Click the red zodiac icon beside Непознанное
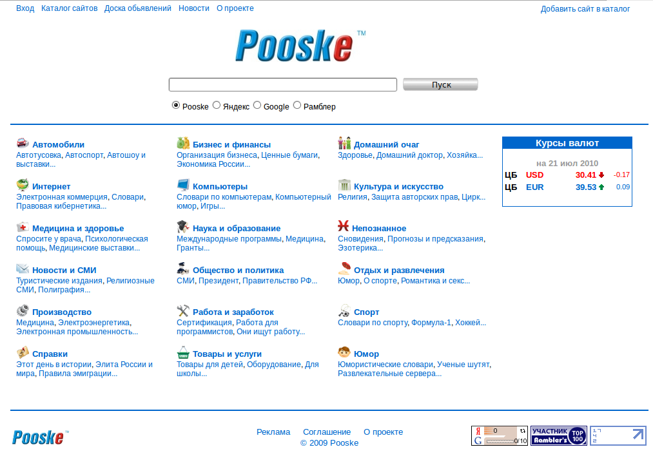This screenshot has height=456, width=653. [x=343, y=226]
